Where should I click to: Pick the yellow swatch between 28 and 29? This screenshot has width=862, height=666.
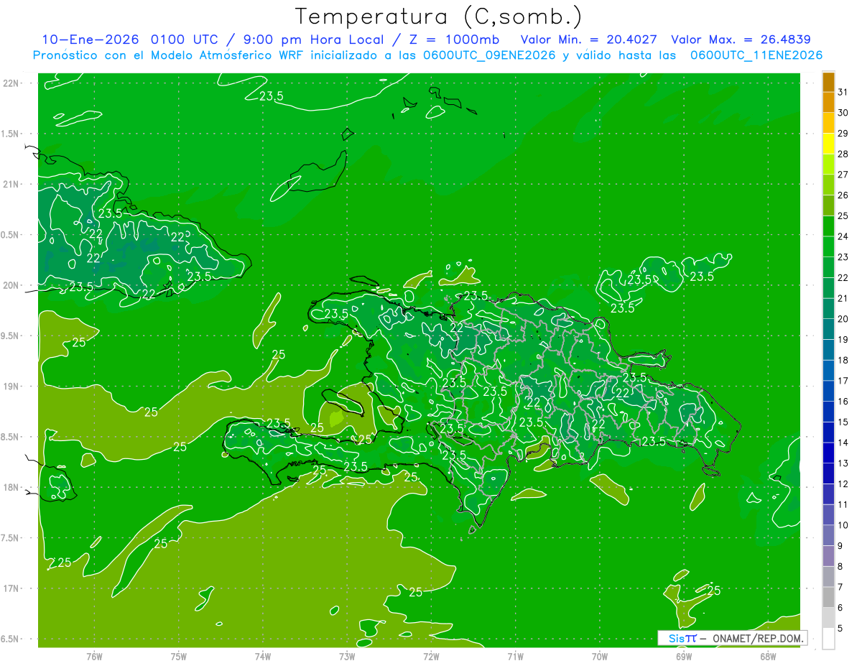coord(828,143)
